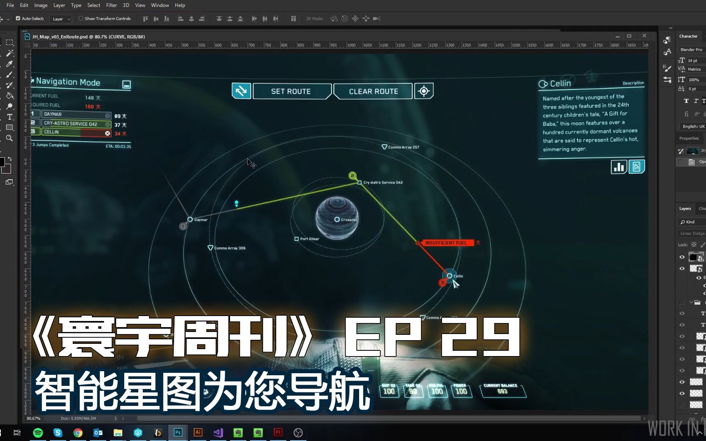Open the Kind layer filter dropdown
The height and width of the screenshot is (441, 706).
[x=691, y=222]
